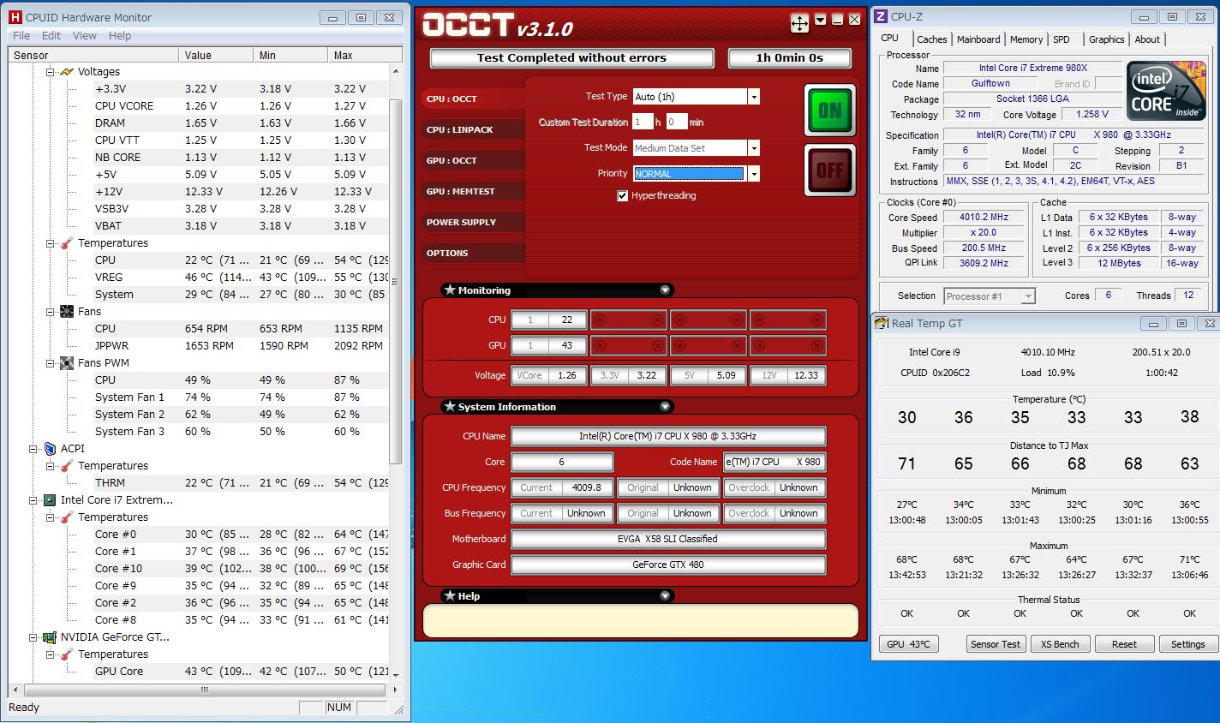This screenshot has width=1220, height=723.
Task: Open the Help menu in HWMonitor
Action: click(x=120, y=36)
